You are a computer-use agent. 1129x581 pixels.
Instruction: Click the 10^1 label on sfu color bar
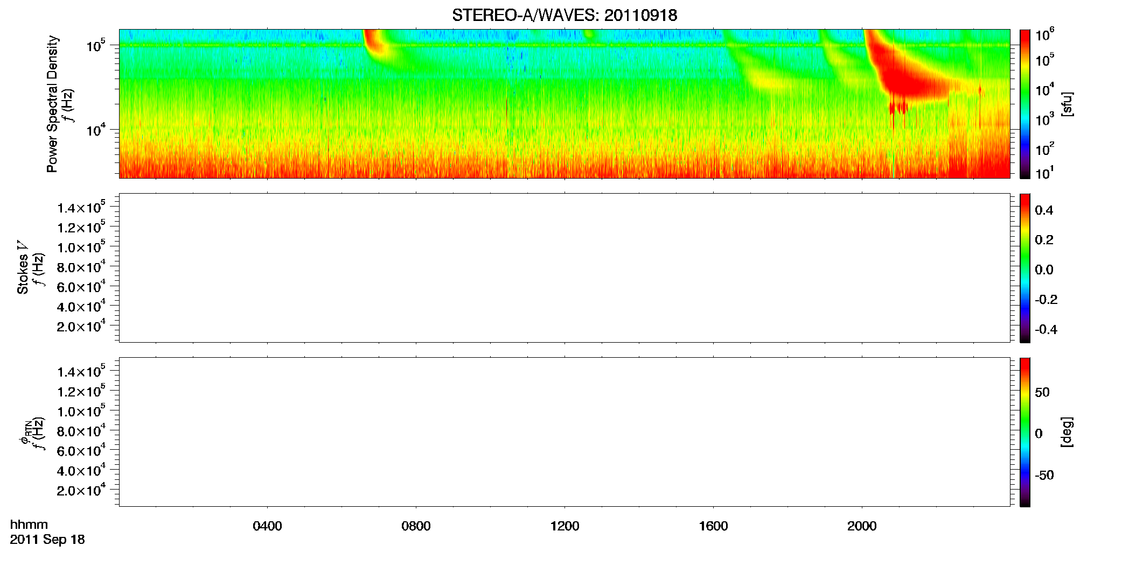[1044, 173]
